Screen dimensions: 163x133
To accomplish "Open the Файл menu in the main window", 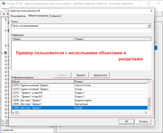I will [x=5, y=8].
